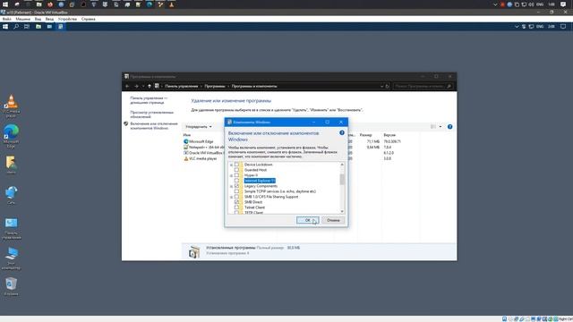Select VLC media player in programs list
The width and height of the screenshot is (573, 322).
click(x=203, y=158)
